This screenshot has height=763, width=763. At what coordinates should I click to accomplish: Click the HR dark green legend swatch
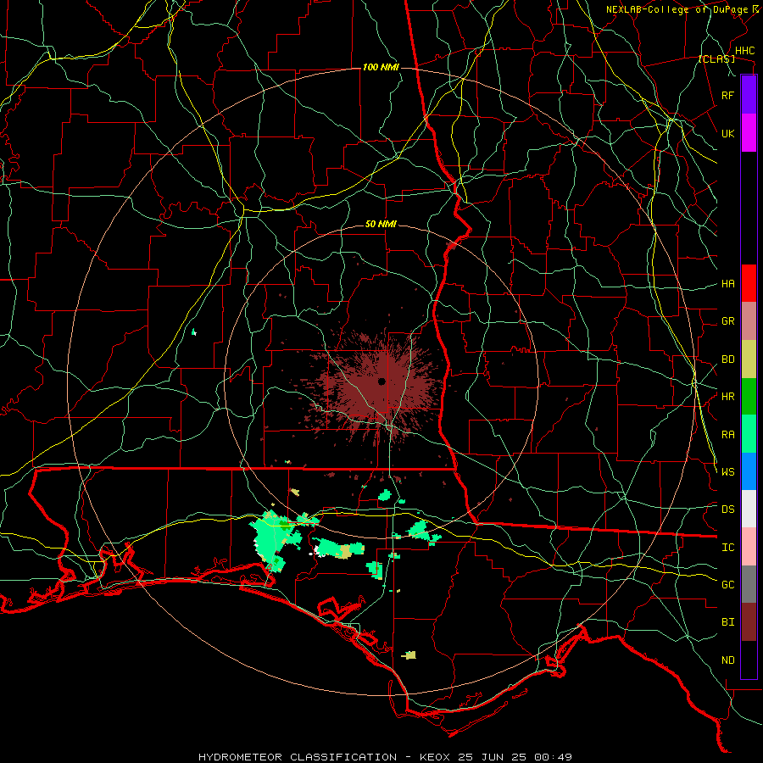click(749, 397)
